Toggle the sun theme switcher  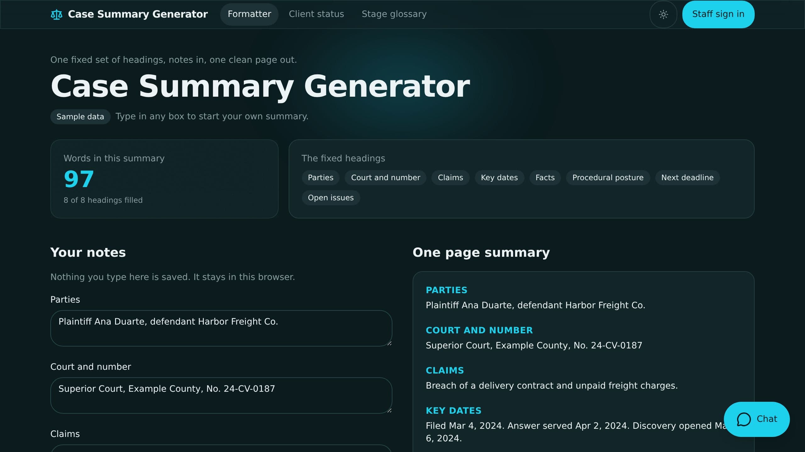tap(663, 14)
